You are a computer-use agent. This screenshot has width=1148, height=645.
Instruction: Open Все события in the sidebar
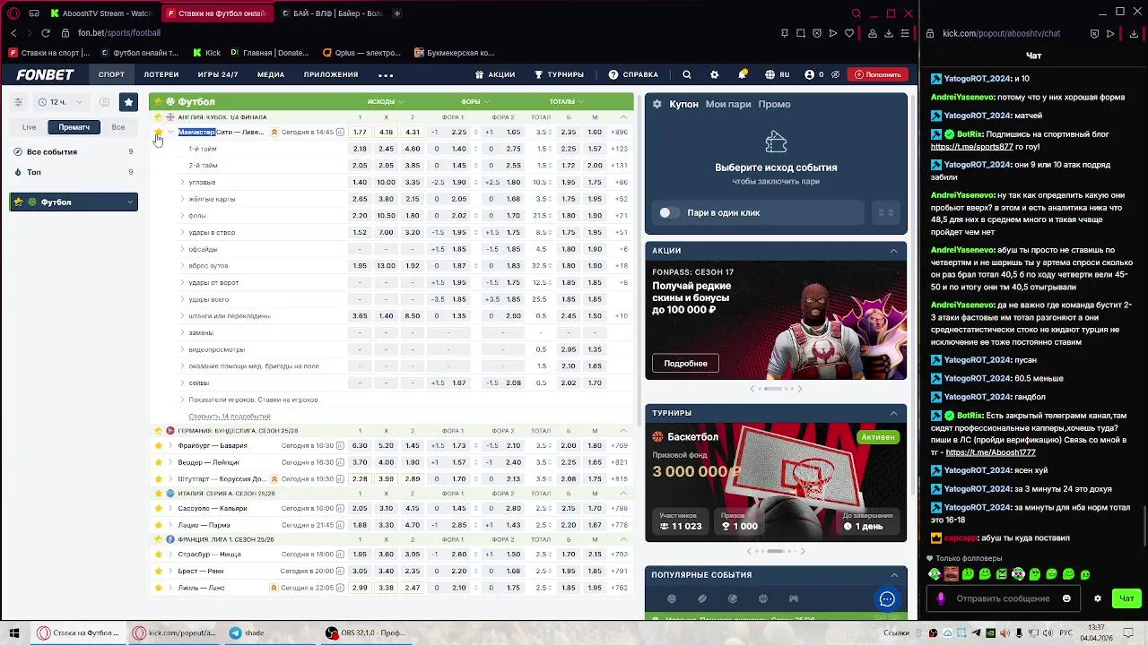[74, 152]
